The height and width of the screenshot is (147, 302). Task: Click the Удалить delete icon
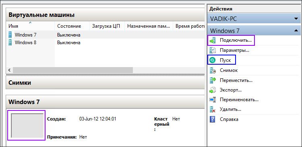pos(213,110)
